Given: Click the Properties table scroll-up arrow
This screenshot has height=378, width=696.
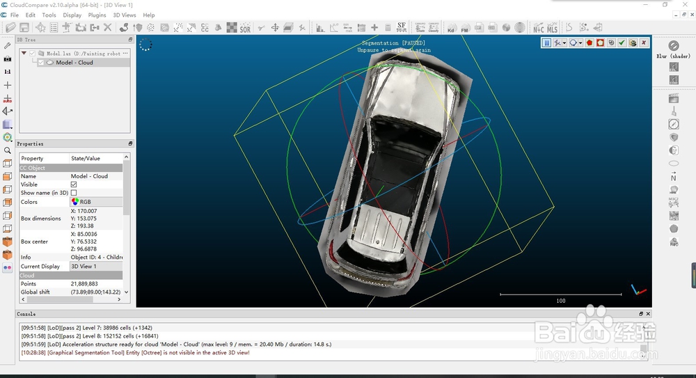Looking at the screenshot, I should 127,157.
